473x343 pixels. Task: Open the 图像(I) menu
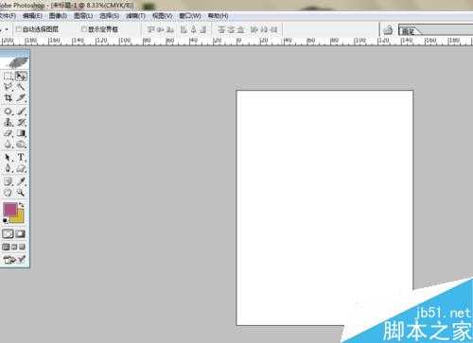click(58, 16)
